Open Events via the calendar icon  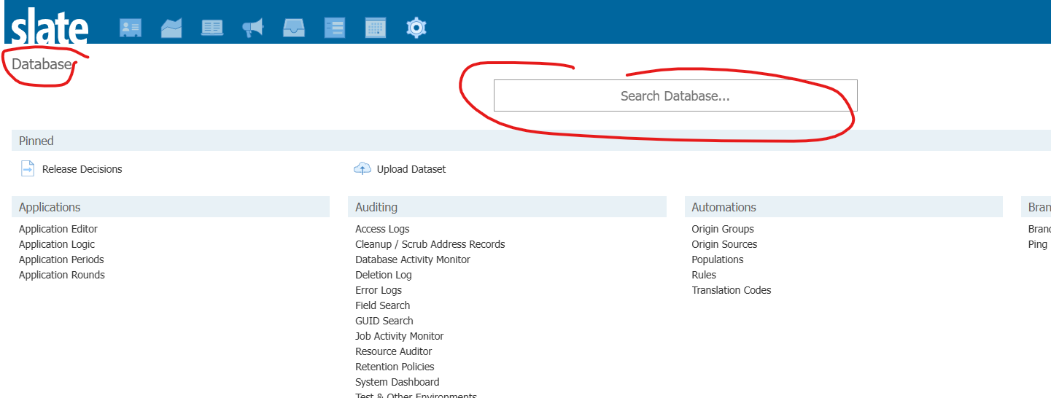tap(376, 28)
